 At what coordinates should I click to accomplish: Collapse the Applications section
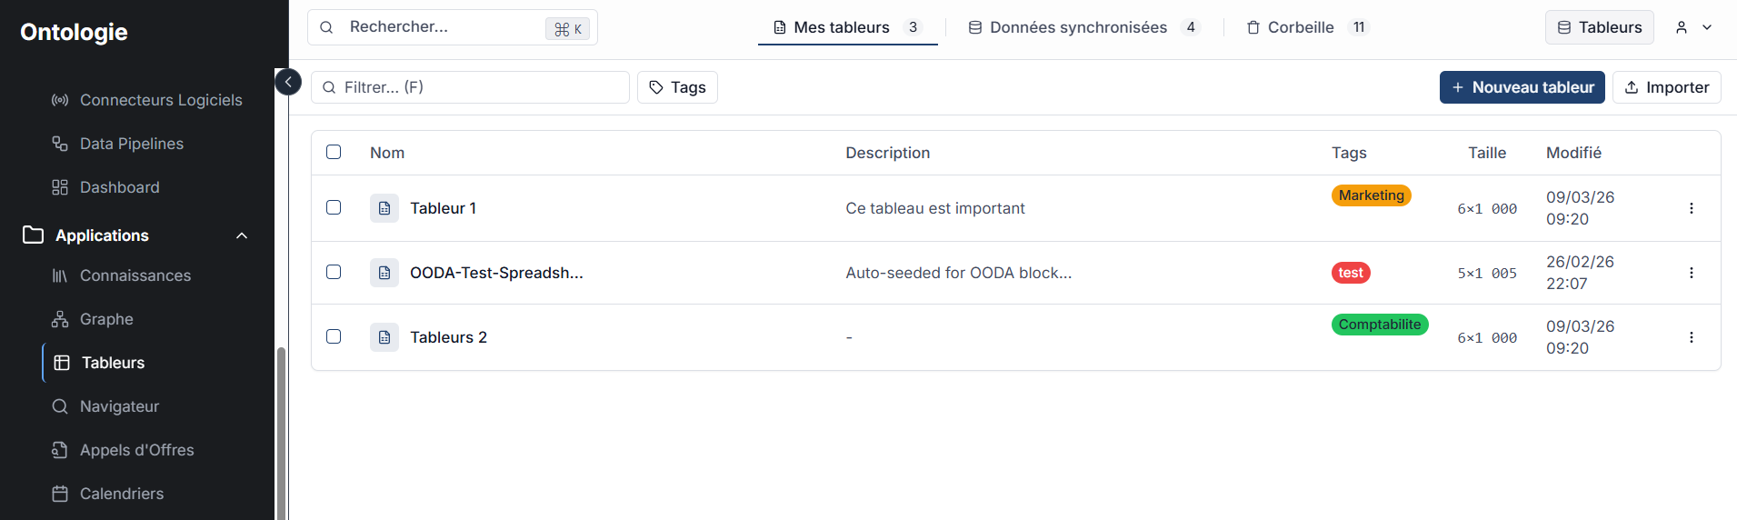242,235
